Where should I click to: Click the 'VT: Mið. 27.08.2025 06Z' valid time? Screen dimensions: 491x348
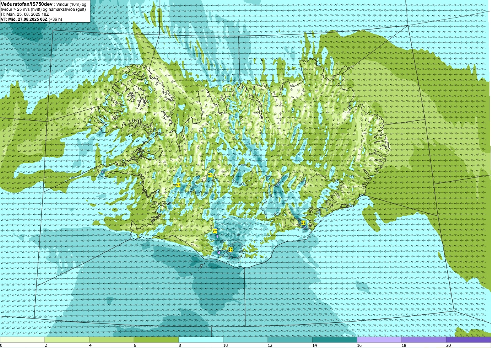point(24,19)
